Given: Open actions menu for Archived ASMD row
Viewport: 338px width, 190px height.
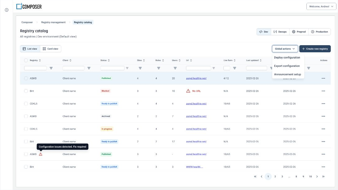Looking at the screenshot, I should 323,116.
